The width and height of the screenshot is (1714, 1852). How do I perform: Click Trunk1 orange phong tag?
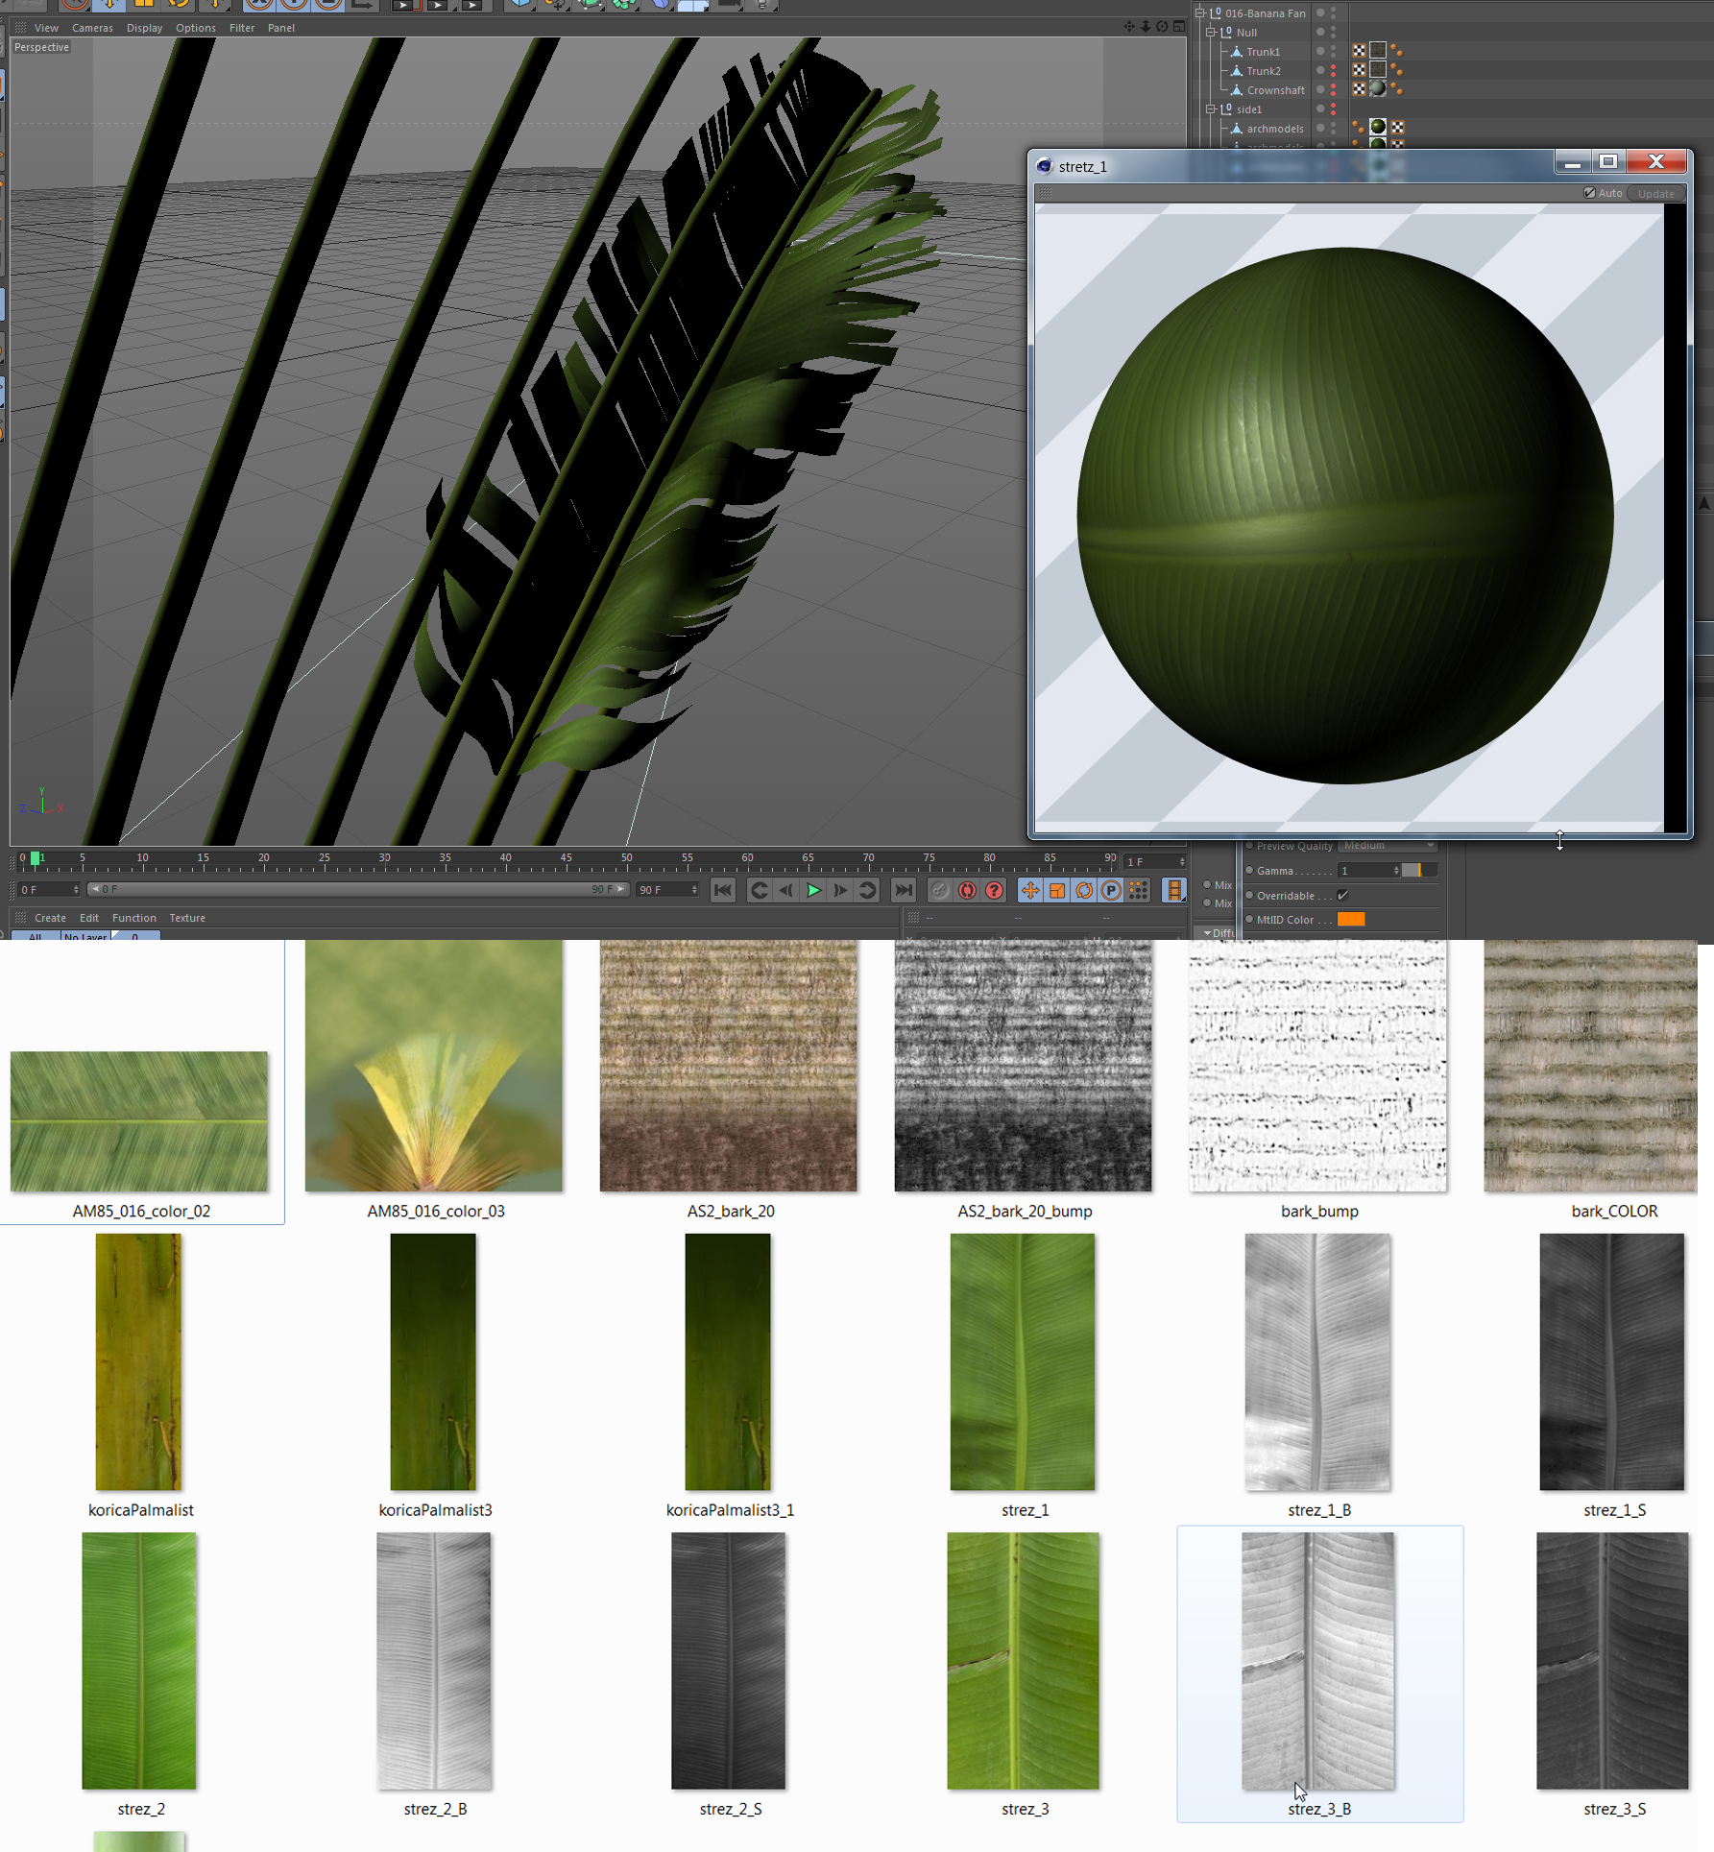pyautogui.click(x=1397, y=51)
